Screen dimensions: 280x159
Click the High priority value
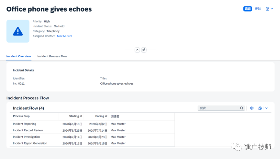[47, 21]
